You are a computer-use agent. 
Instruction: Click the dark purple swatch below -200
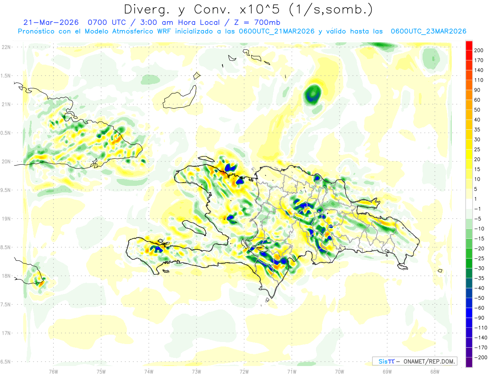click(x=469, y=362)
